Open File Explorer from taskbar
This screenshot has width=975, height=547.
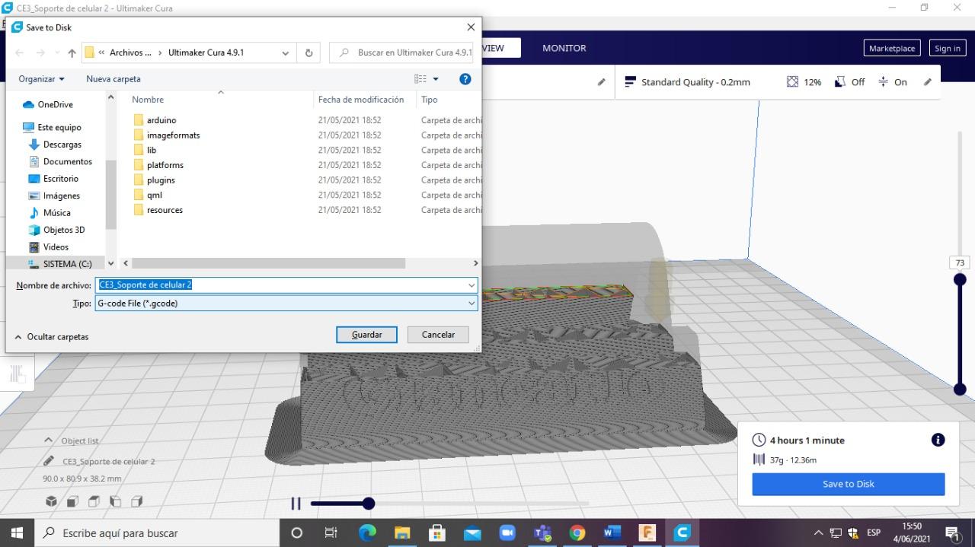point(402,533)
